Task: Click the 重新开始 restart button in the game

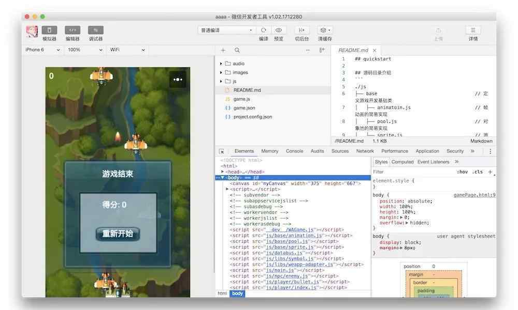Action: point(118,234)
